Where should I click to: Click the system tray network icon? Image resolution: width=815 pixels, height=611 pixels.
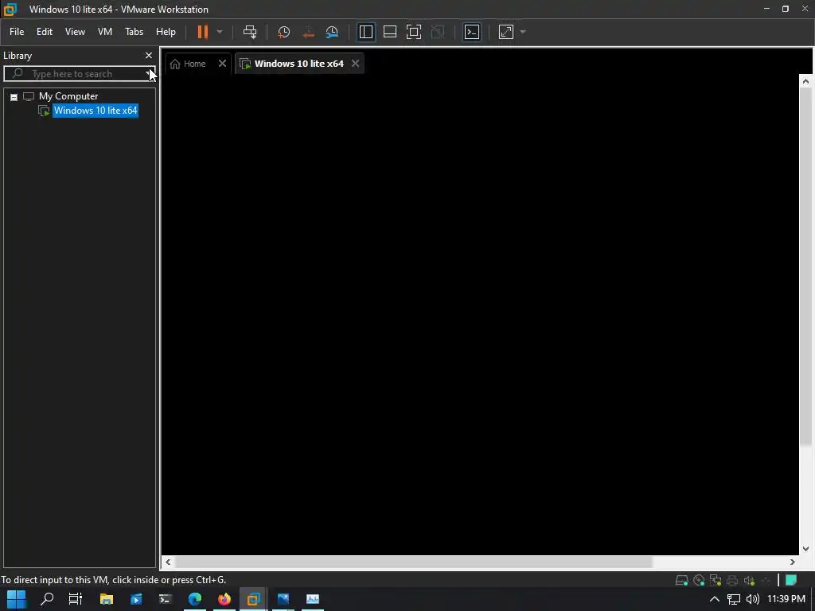point(733,599)
